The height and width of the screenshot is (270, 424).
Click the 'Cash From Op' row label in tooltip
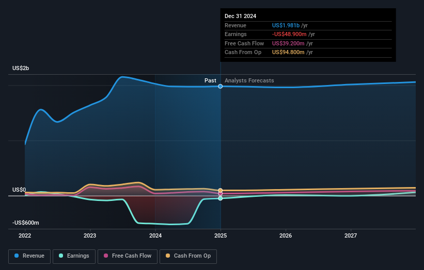(x=243, y=53)
